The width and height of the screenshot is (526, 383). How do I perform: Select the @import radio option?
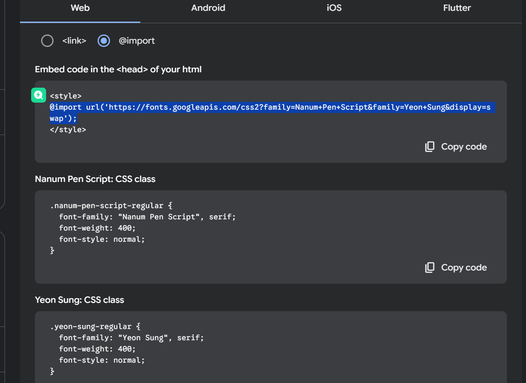(x=104, y=41)
